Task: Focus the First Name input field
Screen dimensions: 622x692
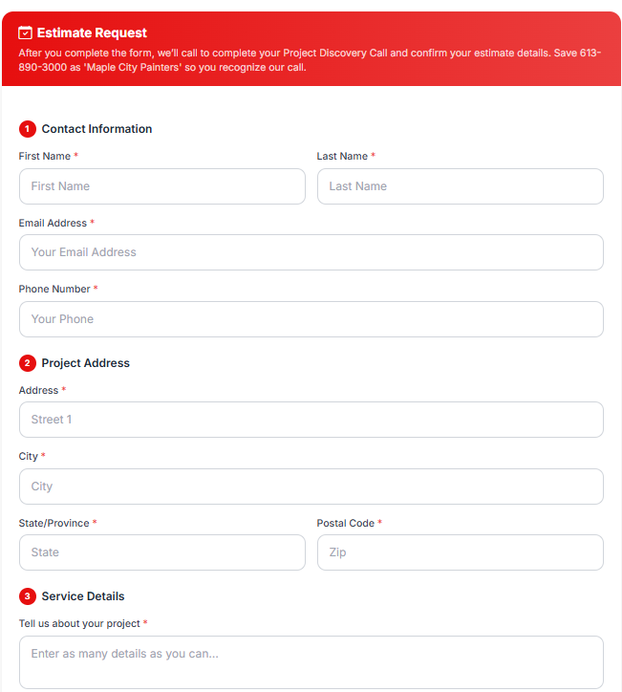Action: point(162,186)
